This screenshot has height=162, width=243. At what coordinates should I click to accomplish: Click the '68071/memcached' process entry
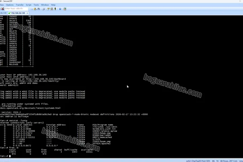(x=102, y=137)
